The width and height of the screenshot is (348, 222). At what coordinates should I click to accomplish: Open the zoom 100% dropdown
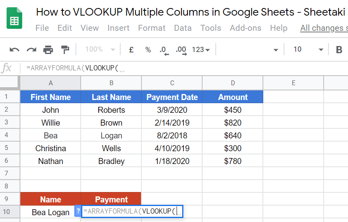pos(100,49)
